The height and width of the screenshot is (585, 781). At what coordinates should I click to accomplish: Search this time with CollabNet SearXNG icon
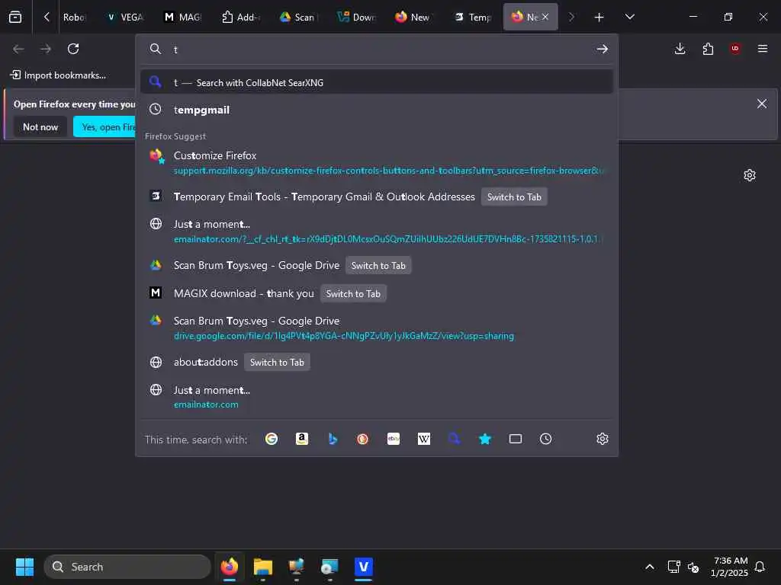[x=455, y=439]
